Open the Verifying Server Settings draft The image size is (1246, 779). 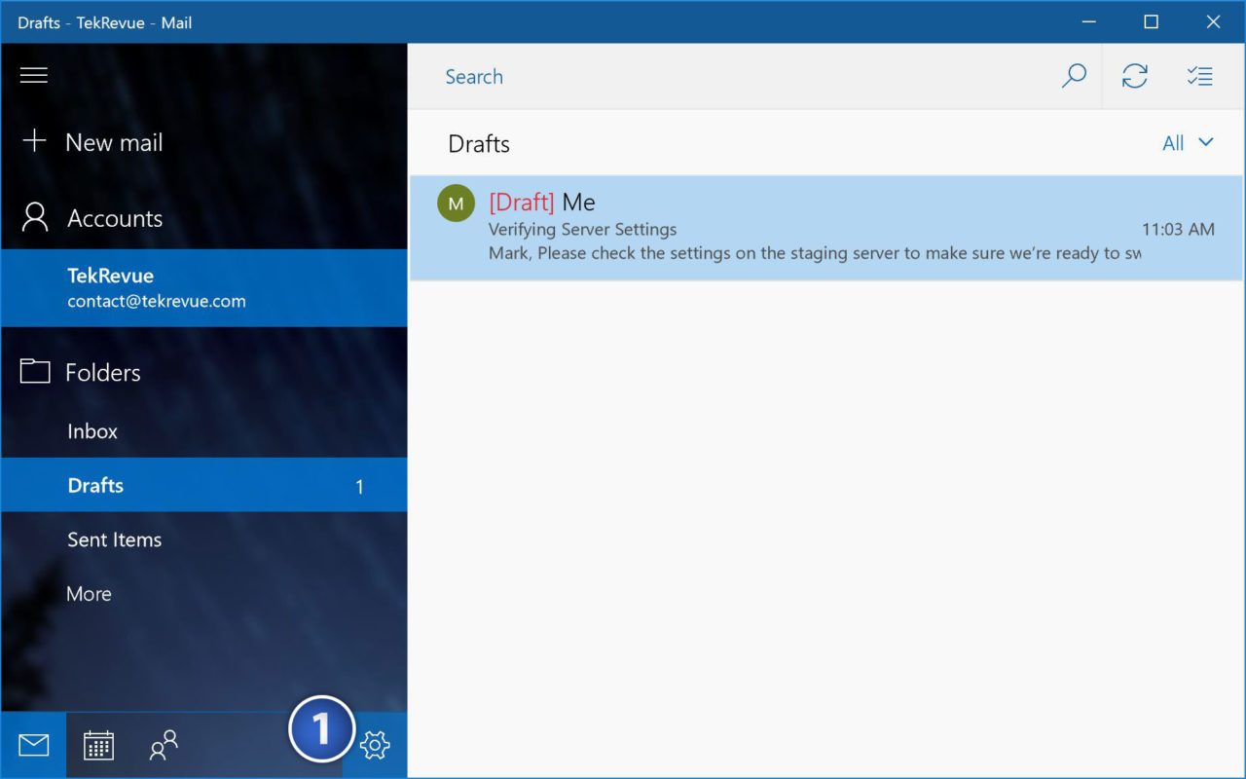pyautogui.click(x=779, y=228)
